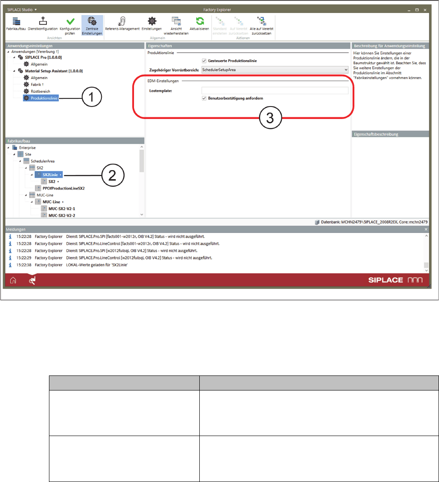
Task: Click Standard einstellen action
Action: pyautogui.click(x=220, y=26)
